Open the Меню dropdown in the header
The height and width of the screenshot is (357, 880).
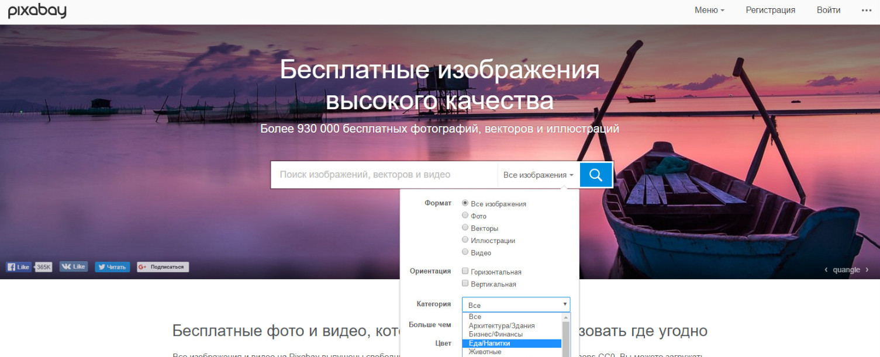pyautogui.click(x=709, y=10)
